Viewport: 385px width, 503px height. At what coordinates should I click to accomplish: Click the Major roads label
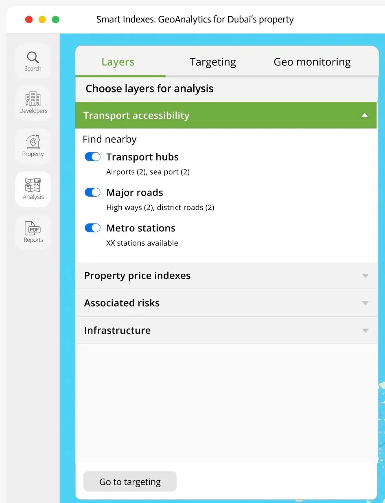(135, 193)
